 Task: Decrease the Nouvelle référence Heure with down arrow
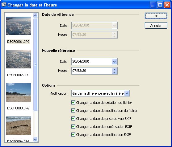pos(115,72)
